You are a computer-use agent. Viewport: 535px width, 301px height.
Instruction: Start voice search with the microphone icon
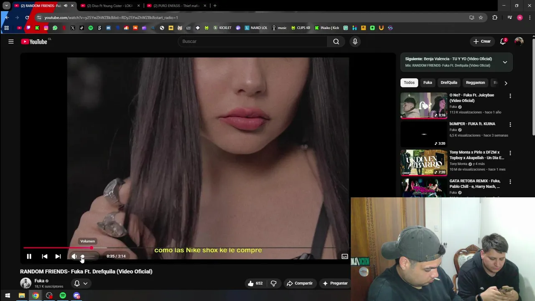tap(355, 41)
